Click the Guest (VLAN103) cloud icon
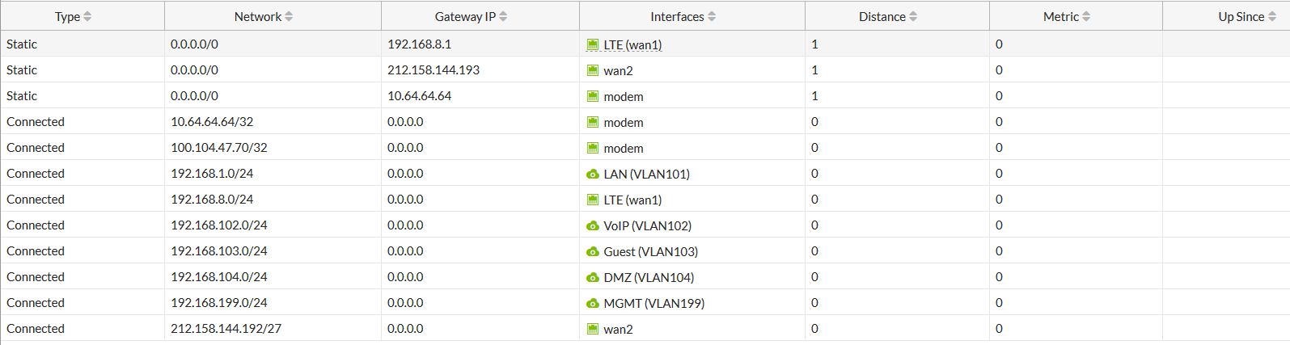 tap(593, 252)
